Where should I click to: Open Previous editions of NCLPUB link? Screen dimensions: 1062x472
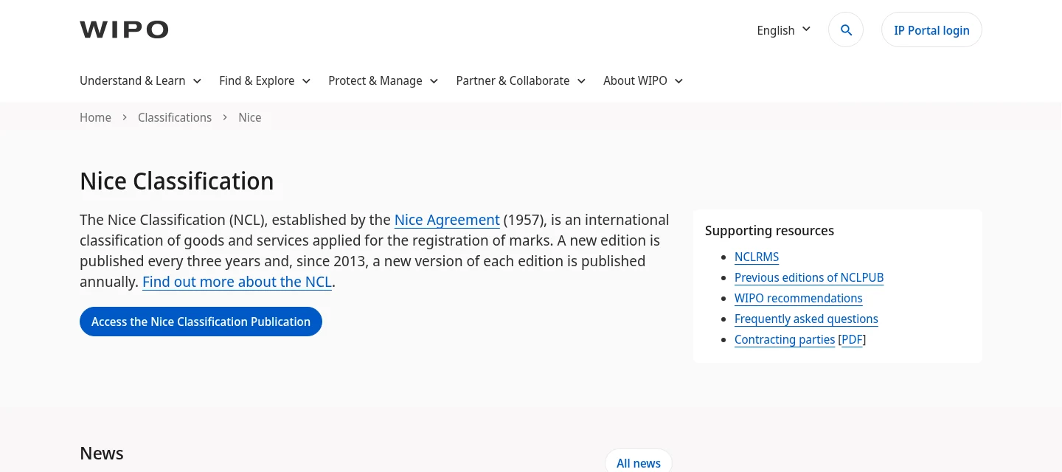[x=809, y=278]
